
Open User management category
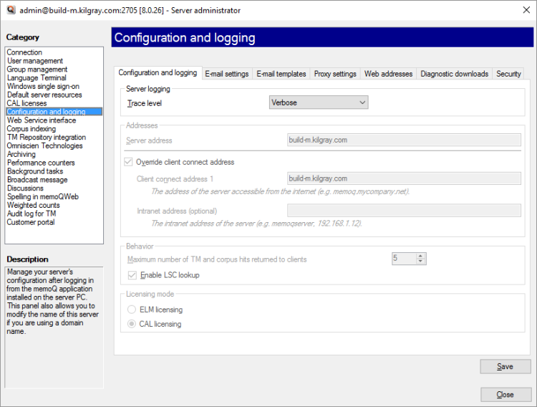click(x=35, y=61)
